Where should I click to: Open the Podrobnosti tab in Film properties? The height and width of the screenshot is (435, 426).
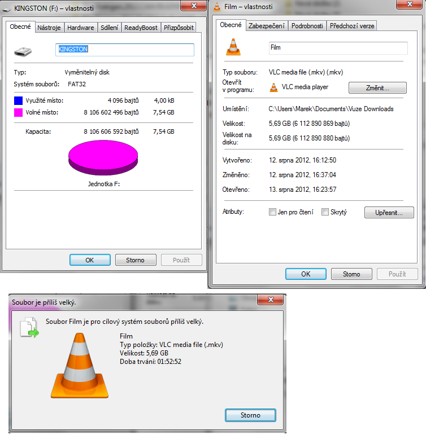pos(307,26)
